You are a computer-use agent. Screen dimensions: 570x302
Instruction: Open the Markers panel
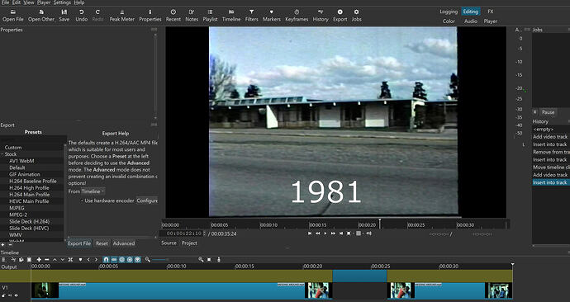(272, 16)
